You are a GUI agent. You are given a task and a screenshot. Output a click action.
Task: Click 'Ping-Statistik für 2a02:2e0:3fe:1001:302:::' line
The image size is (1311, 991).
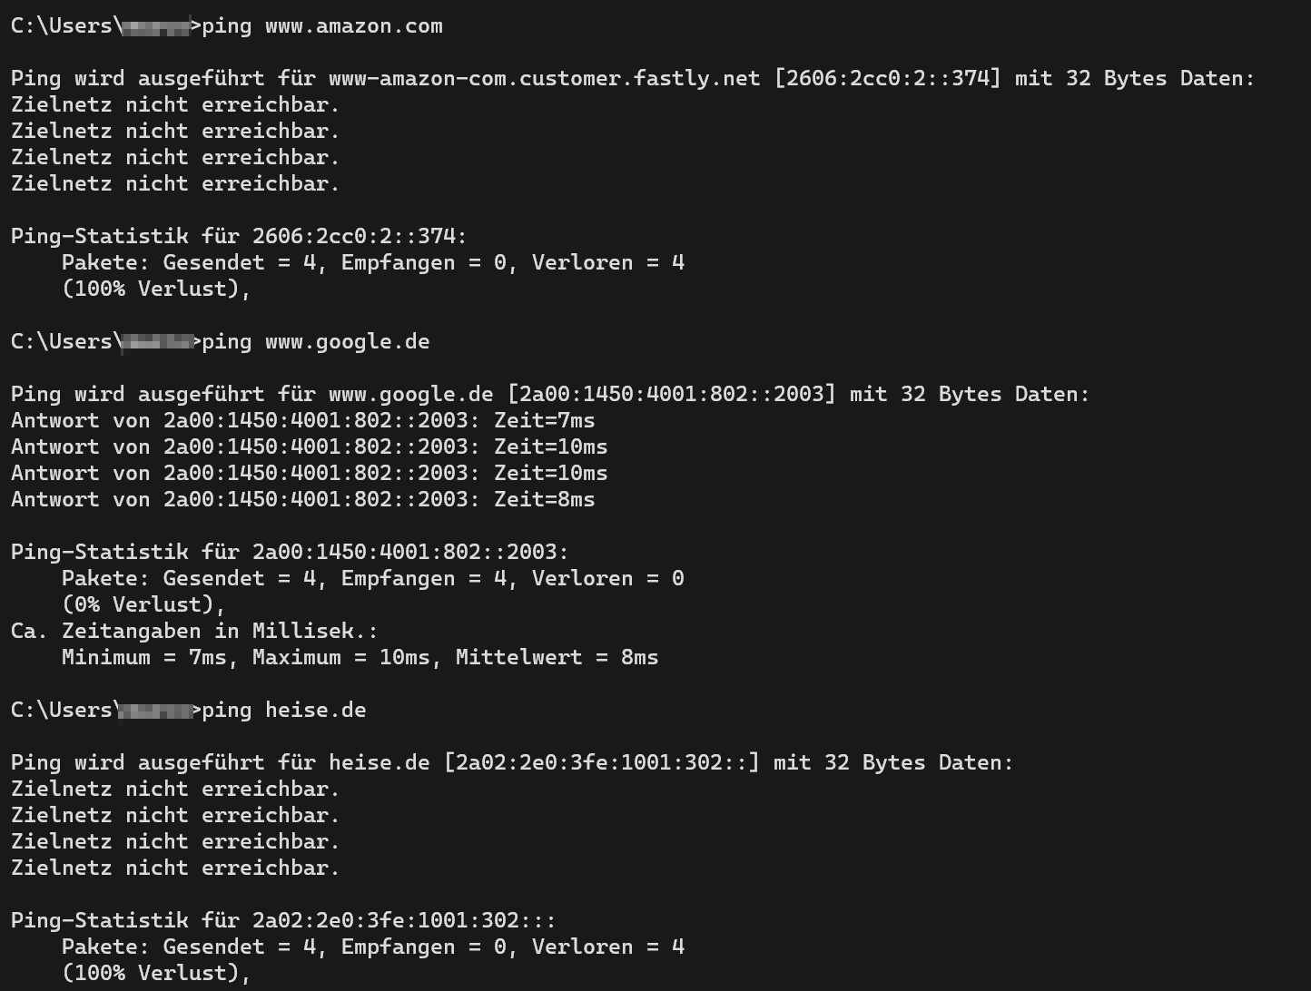click(283, 921)
